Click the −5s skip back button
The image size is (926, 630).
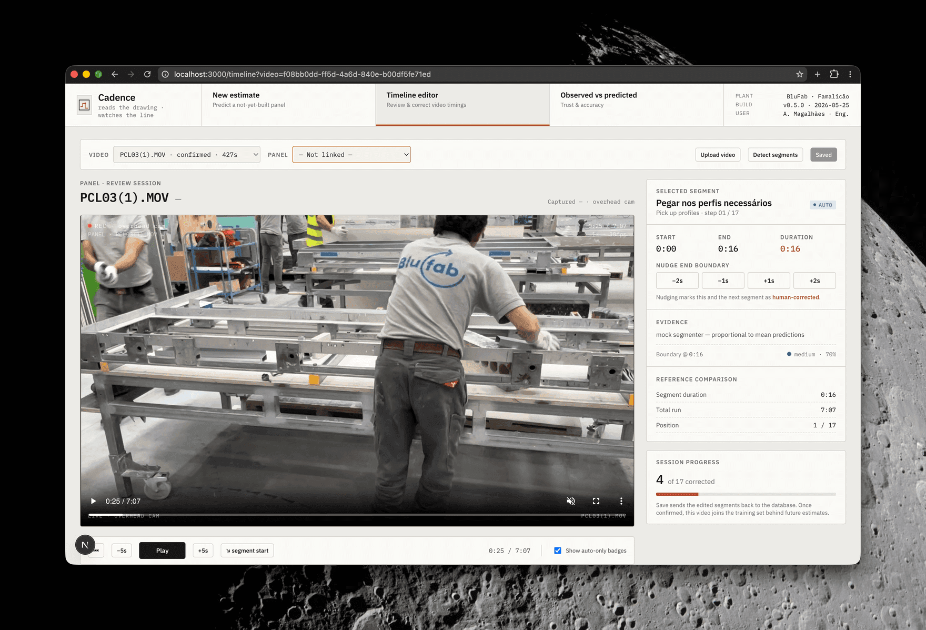(x=122, y=551)
